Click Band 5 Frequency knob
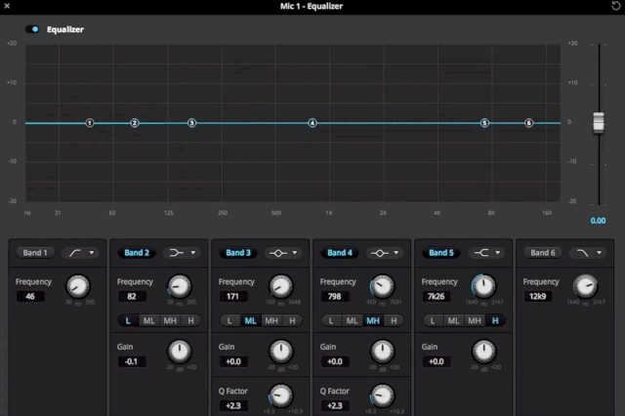The height and width of the screenshot is (416, 625). [x=484, y=286]
